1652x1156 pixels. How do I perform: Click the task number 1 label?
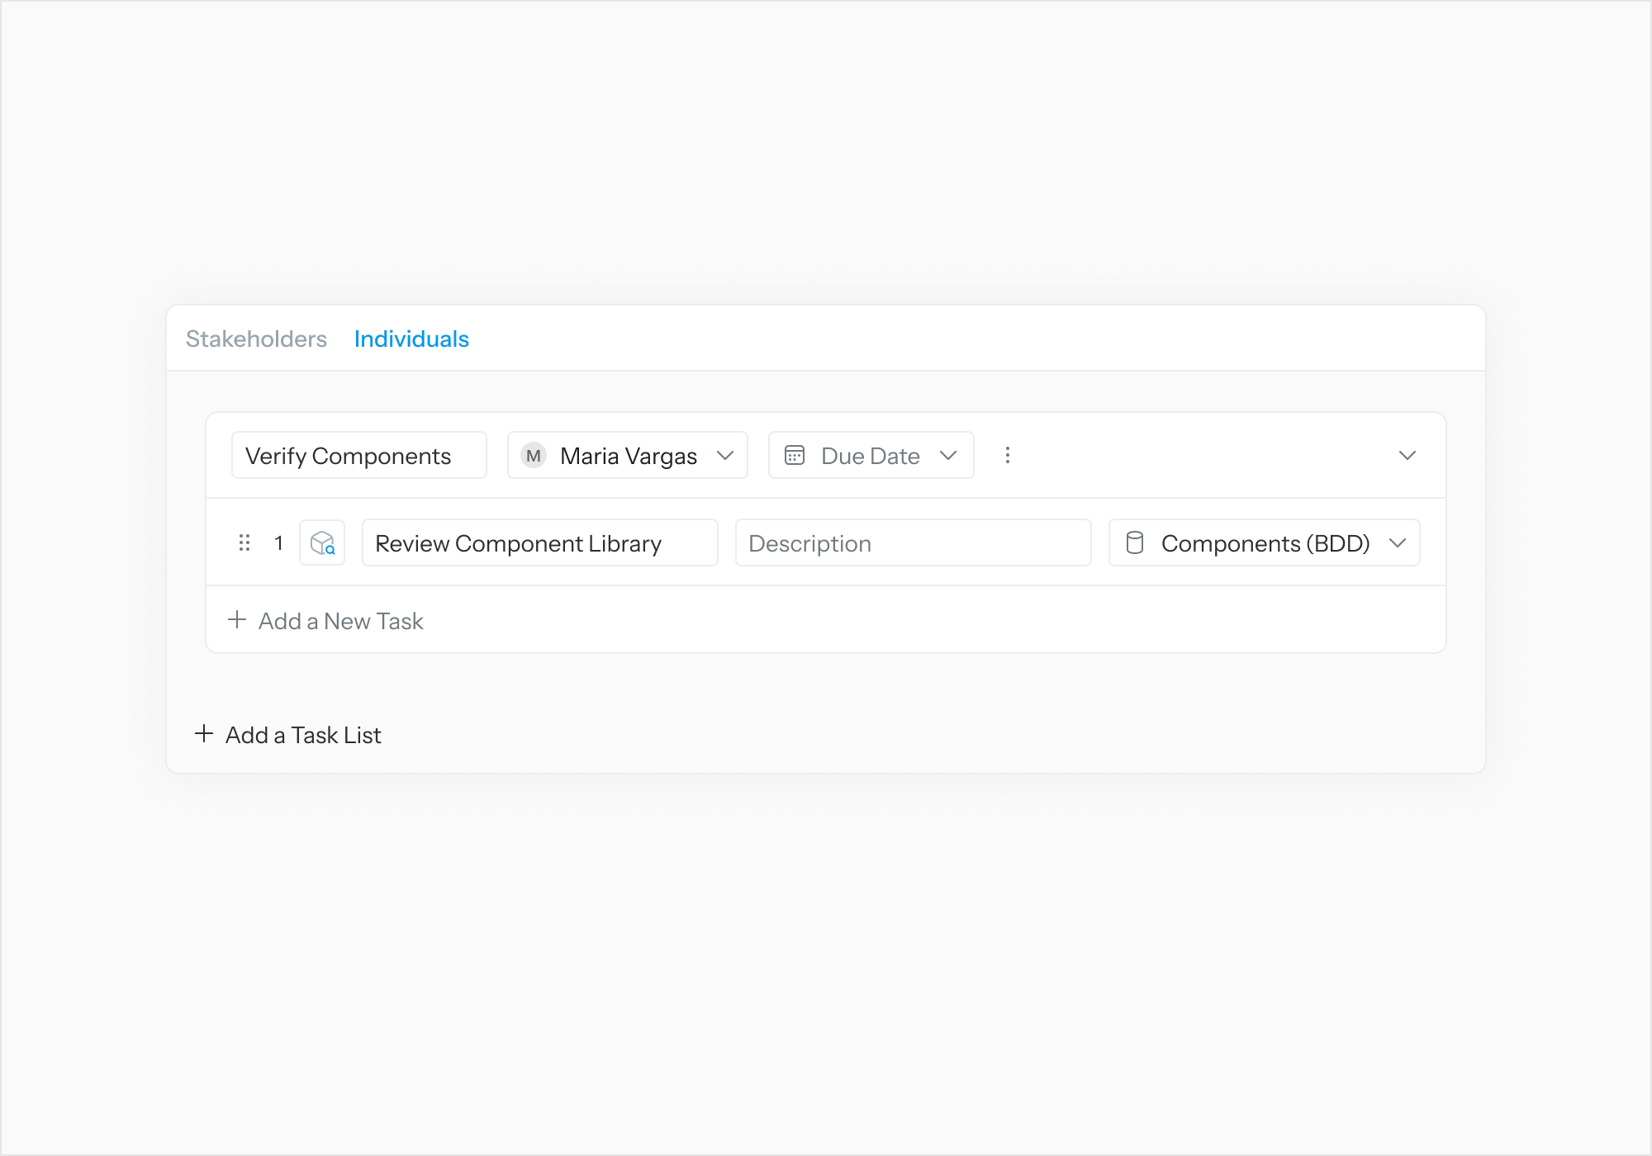tap(279, 542)
